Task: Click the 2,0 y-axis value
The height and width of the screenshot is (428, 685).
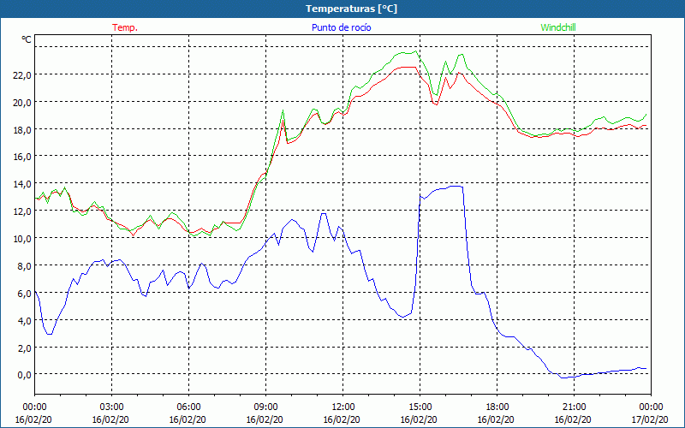Action: point(25,348)
